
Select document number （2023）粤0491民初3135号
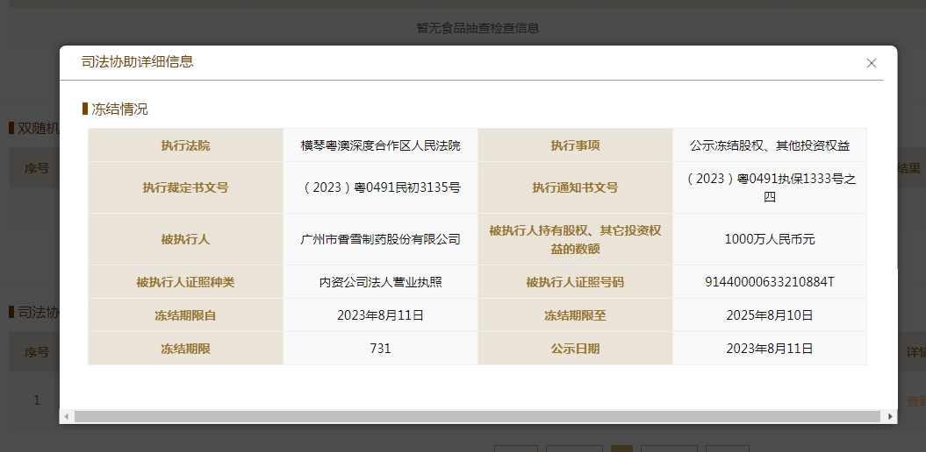pyautogui.click(x=380, y=187)
